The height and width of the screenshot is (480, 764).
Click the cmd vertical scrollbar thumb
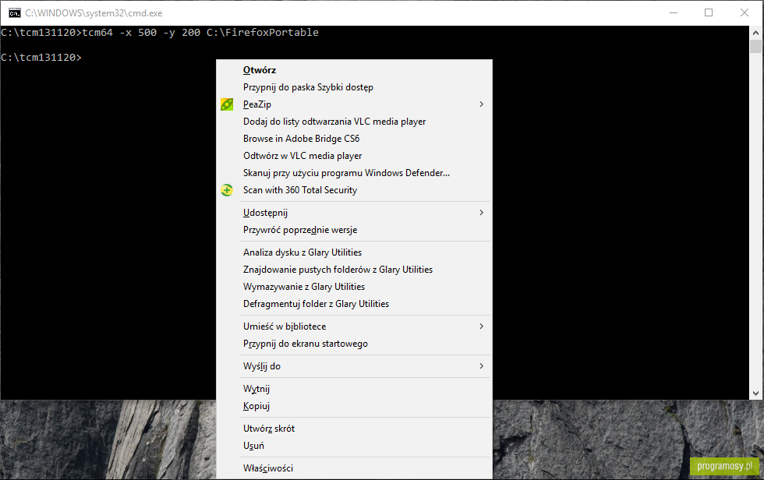point(755,46)
